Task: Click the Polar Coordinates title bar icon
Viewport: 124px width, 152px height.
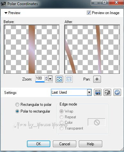Action: pyautogui.click(x=3, y=4)
